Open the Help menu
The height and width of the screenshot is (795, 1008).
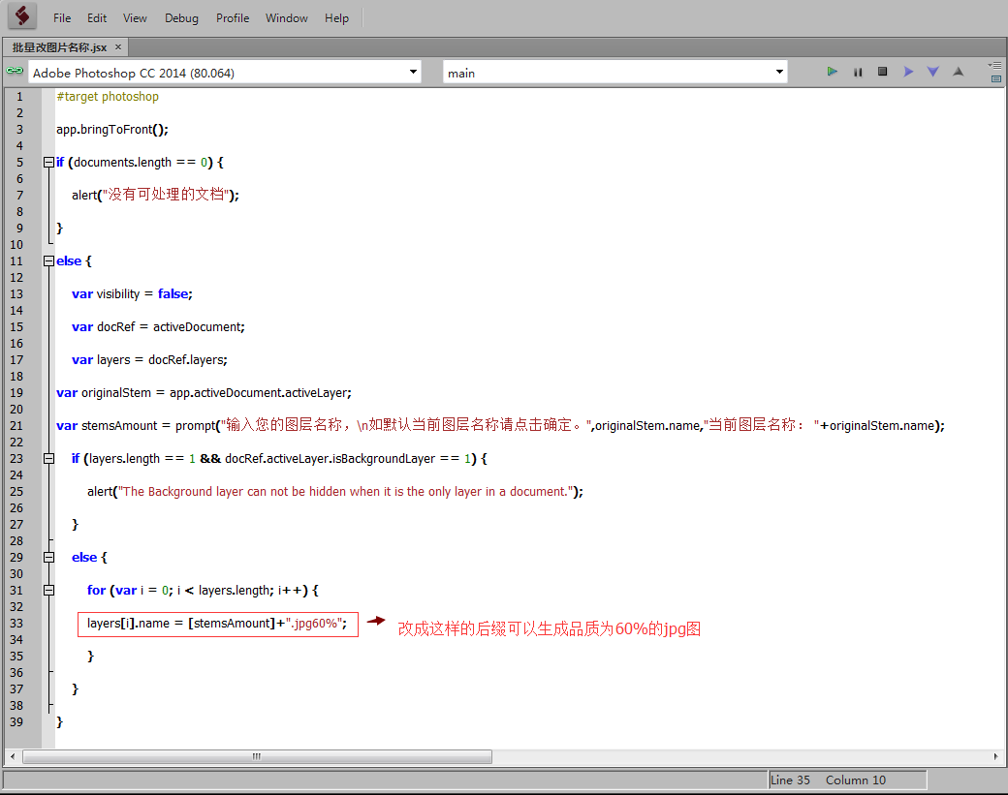[336, 18]
